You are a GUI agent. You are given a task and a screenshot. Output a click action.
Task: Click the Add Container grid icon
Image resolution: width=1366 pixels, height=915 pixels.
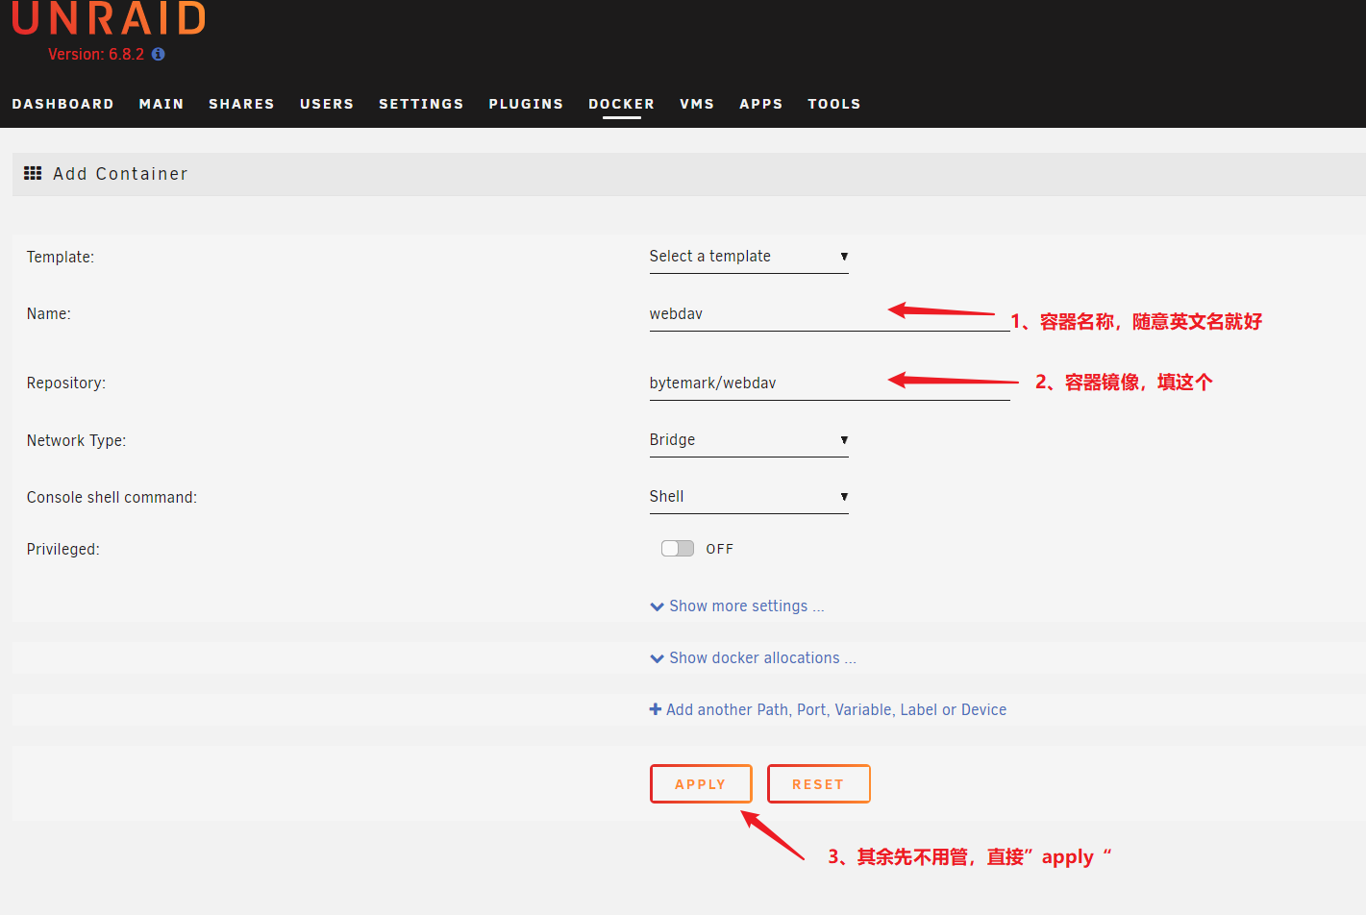[x=33, y=173]
